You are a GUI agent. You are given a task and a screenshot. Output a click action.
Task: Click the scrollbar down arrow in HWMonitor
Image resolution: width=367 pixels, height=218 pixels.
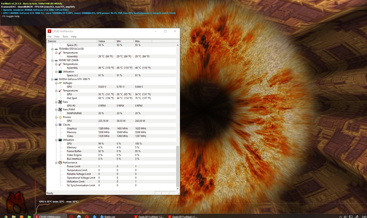tap(178, 189)
